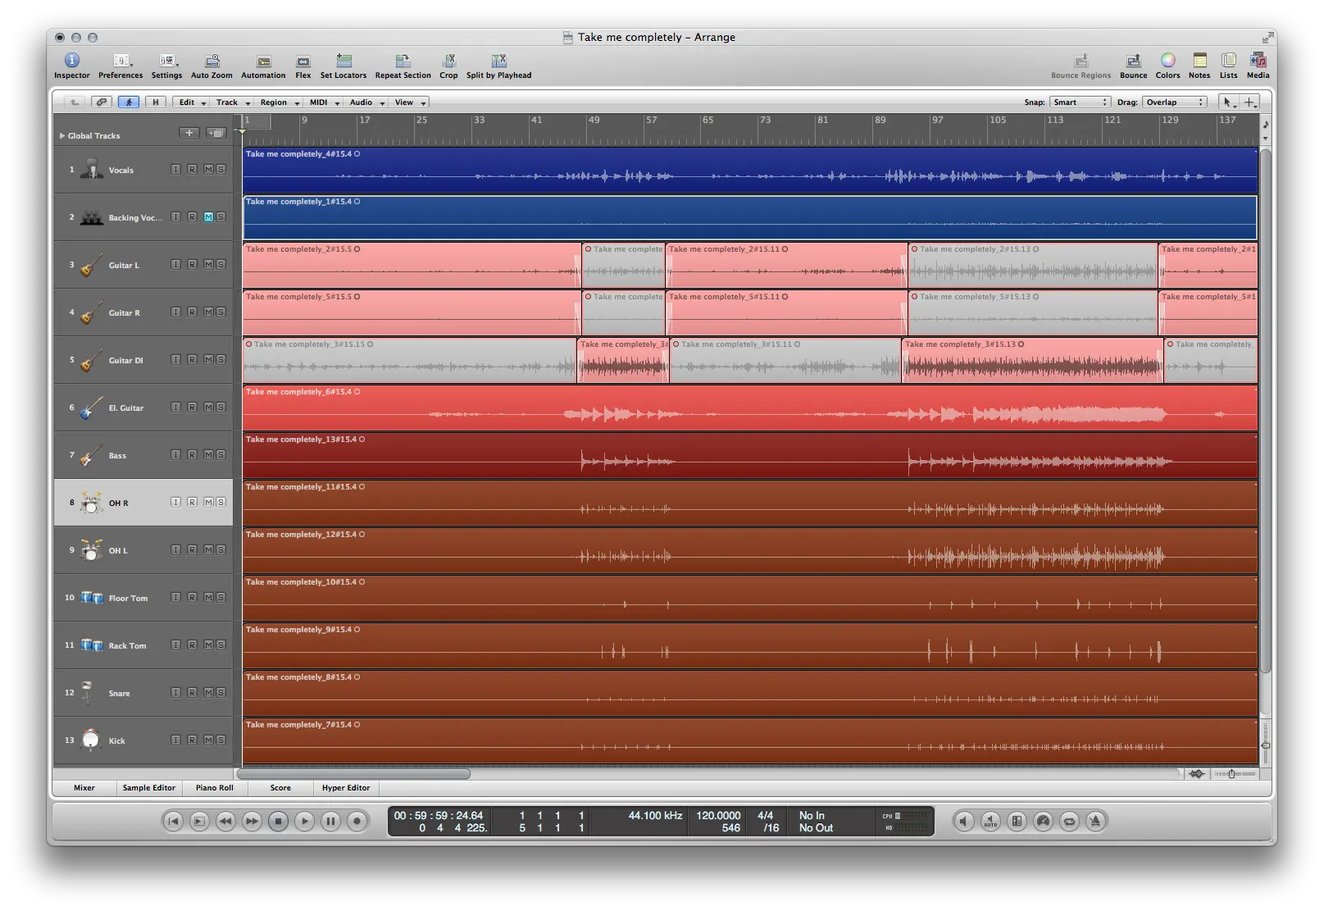
Task: Toggle the metronome click button
Action: click(x=1095, y=821)
